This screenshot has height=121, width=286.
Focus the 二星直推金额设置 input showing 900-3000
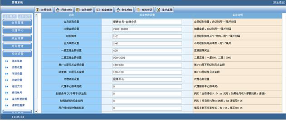[147, 58]
